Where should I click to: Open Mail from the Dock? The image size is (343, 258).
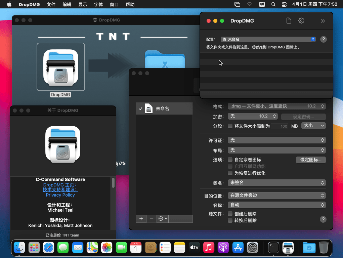click(78, 248)
